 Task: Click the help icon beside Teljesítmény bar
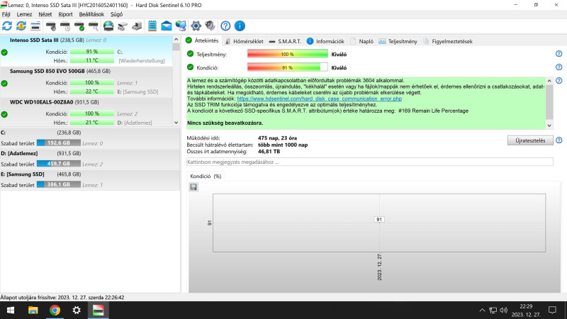558,54
